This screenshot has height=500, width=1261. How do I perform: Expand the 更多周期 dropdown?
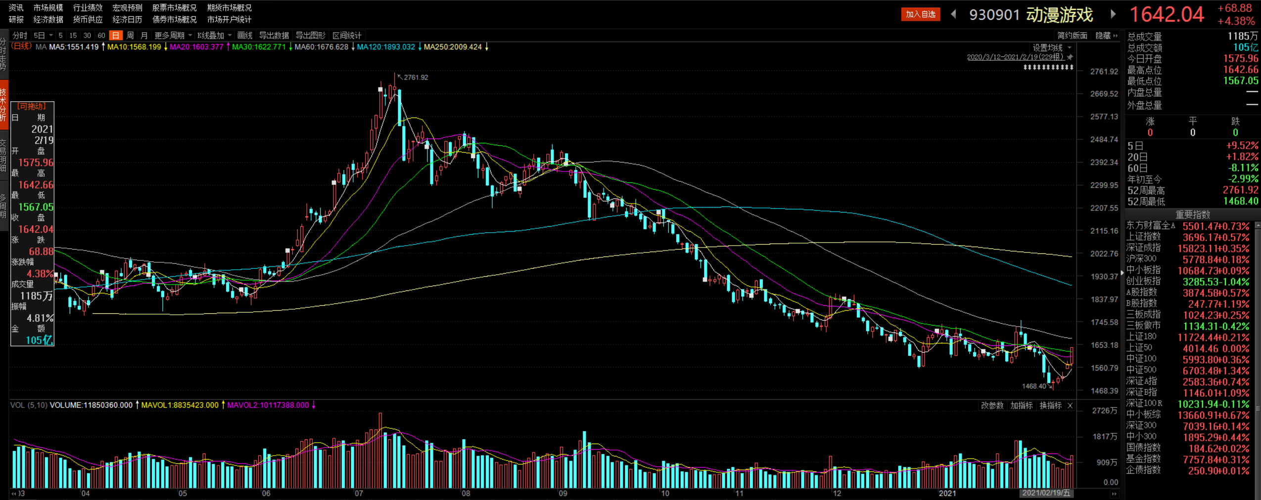[173, 36]
